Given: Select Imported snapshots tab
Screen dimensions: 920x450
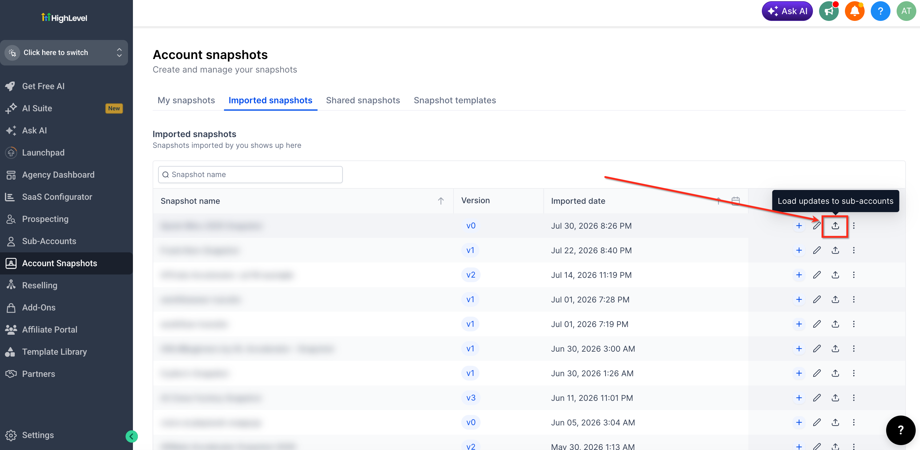Looking at the screenshot, I should (270, 100).
